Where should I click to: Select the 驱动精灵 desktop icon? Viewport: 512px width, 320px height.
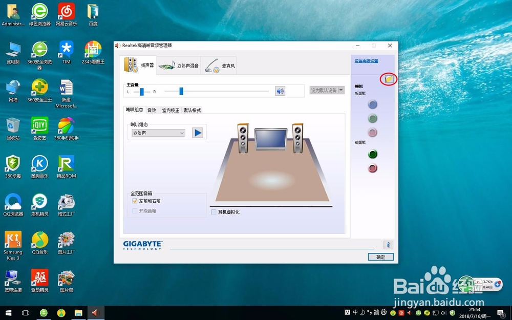coord(40,281)
